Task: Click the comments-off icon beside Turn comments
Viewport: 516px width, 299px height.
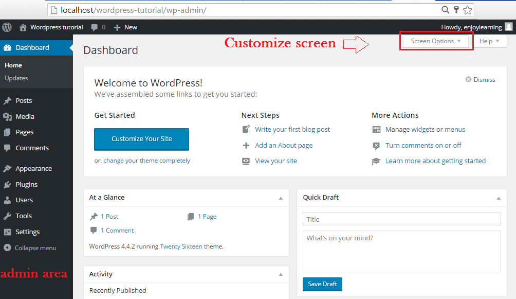Action: [376, 146]
